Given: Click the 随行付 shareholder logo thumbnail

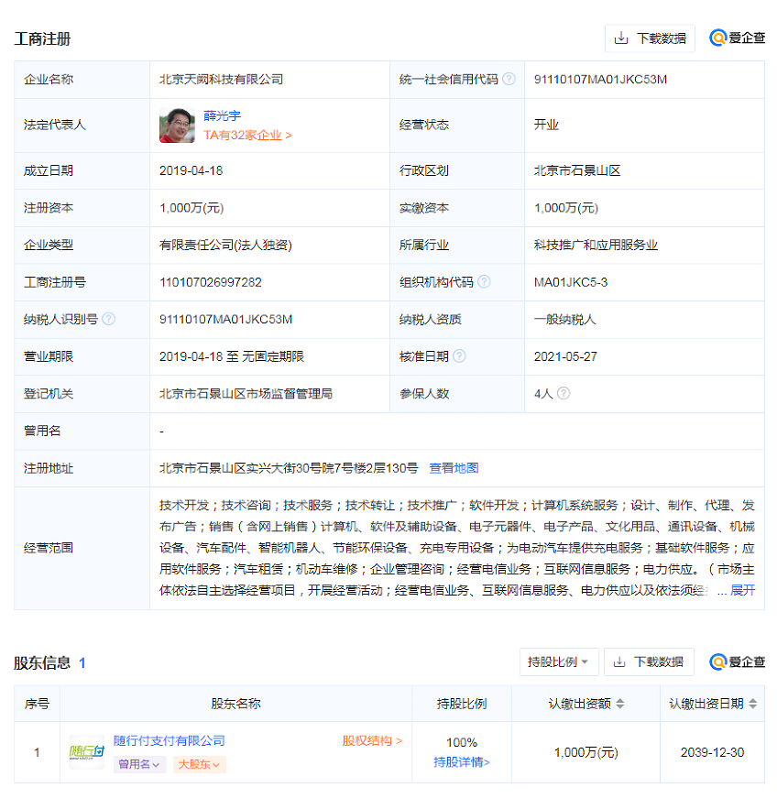Looking at the screenshot, I should [86, 751].
